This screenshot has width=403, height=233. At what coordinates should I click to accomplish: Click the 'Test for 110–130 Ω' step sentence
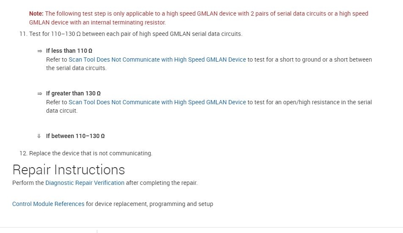tap(135, 34)
